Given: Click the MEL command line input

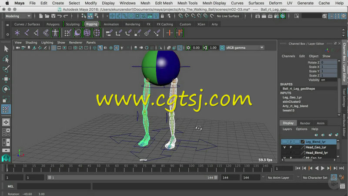Looking at the screenshot, I should pyautogui.click(x=54, y=186).
